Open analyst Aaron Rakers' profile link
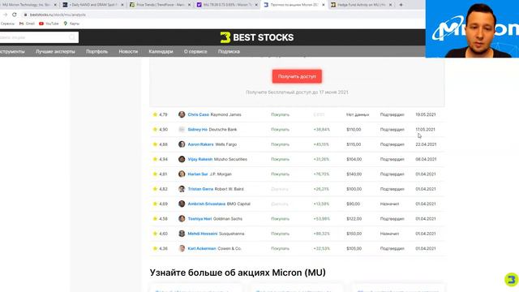Screen dimensions: 519x292 pyautogui.click(x=200, y=144)
